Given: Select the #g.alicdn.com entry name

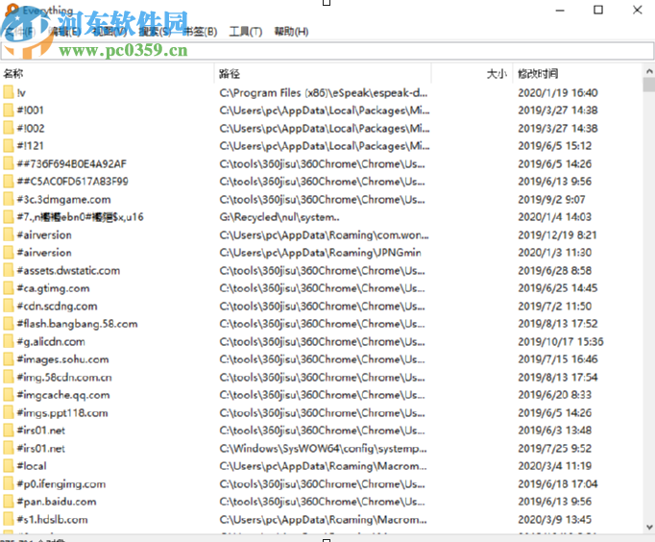Looking at the screenshot, I should pyautogui.click(x=51, y=341).
